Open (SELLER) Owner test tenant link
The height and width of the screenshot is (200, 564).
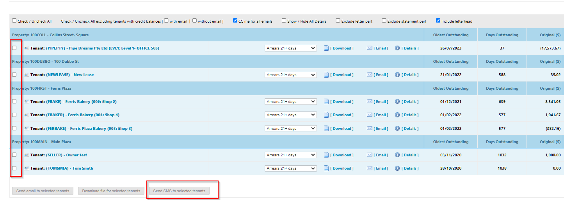click(67, 155)
